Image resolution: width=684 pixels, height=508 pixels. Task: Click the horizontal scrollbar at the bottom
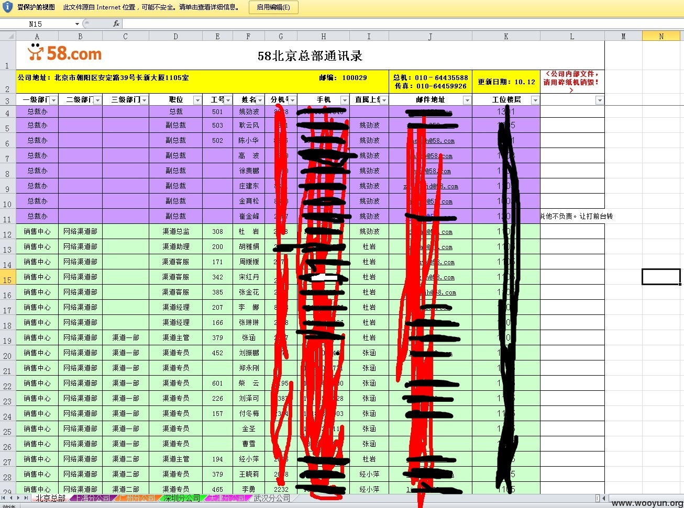644,498
